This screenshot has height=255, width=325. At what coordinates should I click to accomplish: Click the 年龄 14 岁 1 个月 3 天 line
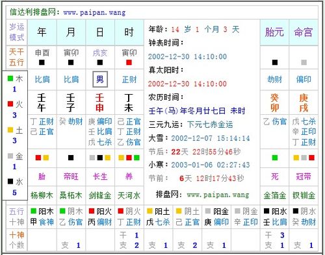[x=194, y=29]
